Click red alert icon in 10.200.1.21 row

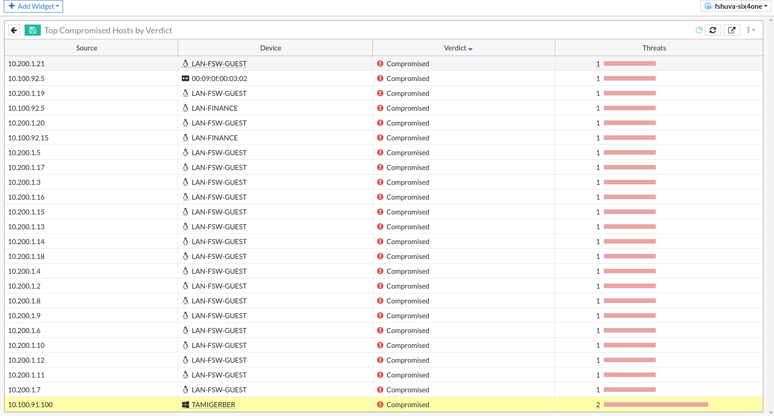(x=380, y=64)
